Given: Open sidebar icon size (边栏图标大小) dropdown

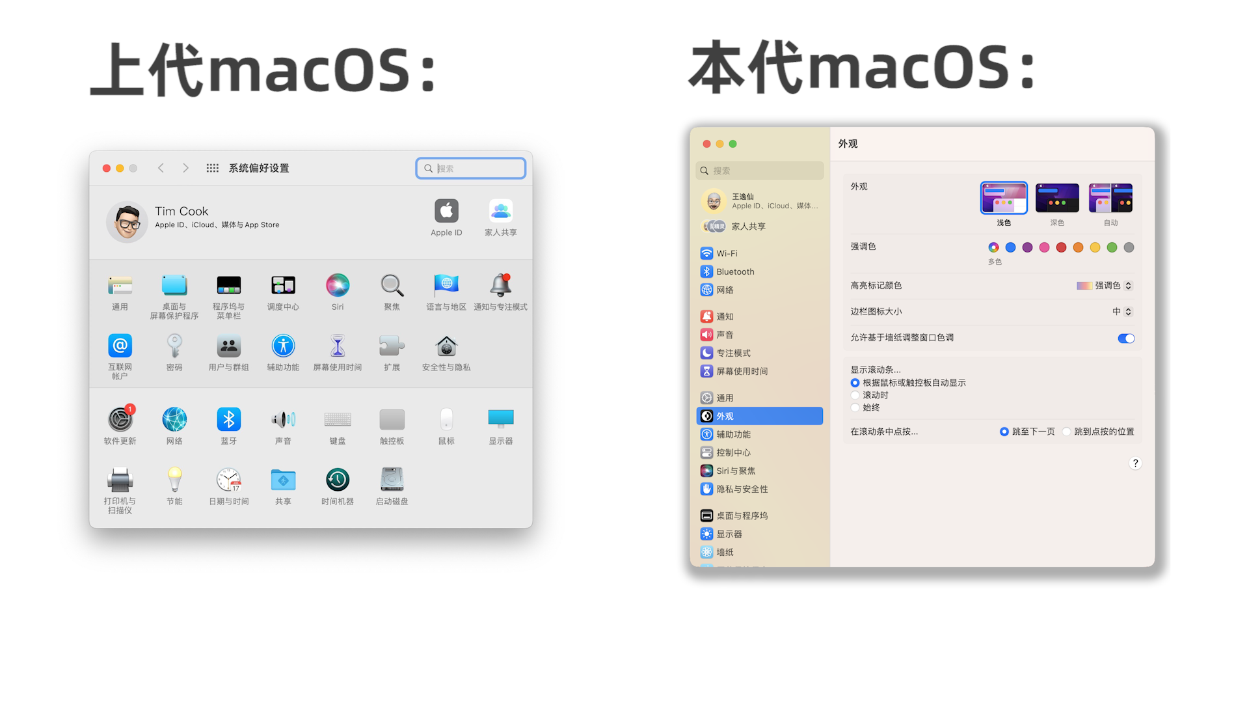Looking at the screenshot, I should [1122, 312].
